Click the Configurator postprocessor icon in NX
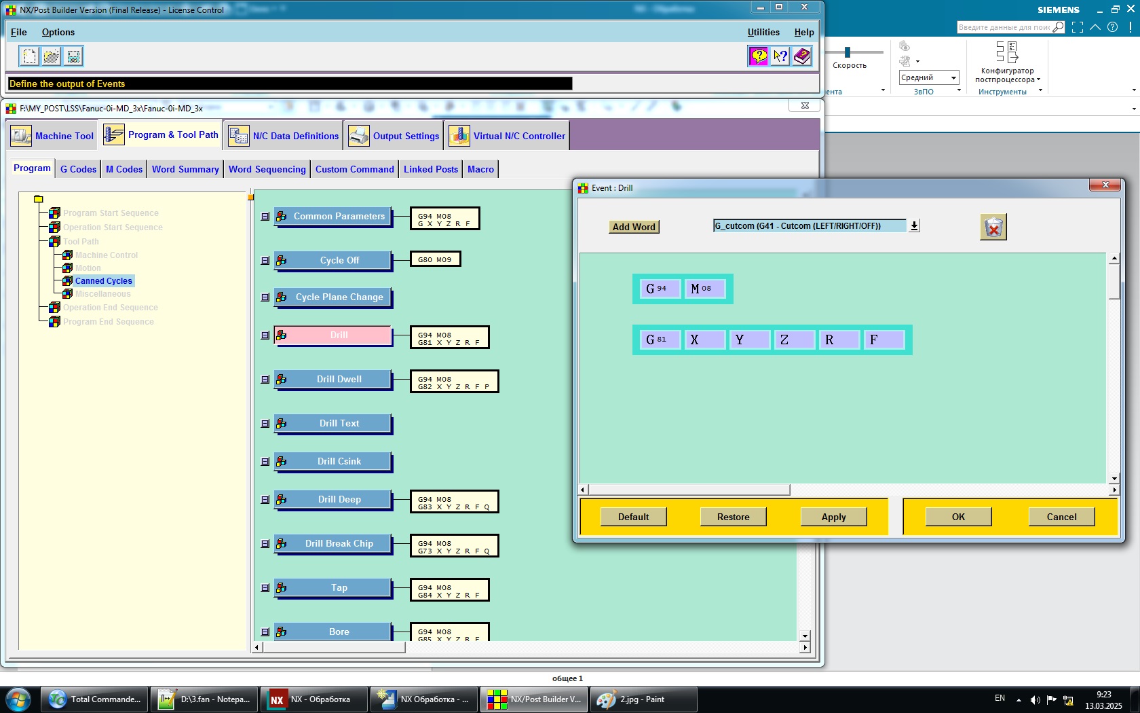The width and height of the screenshot is (1140, 713). click(1007, 52)
